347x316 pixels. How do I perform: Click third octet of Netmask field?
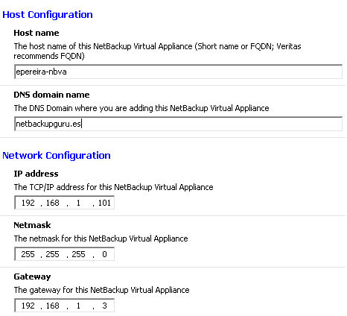[78, 254]
